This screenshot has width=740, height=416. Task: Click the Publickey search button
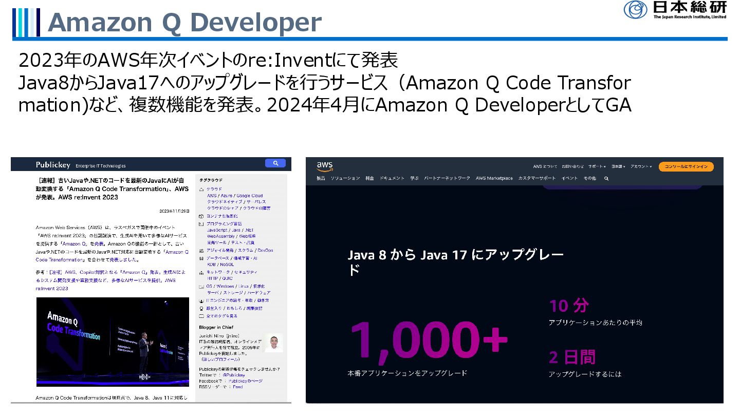coord(275,163)
